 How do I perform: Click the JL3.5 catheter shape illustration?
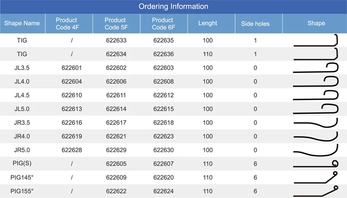click(x=316, y=68)
